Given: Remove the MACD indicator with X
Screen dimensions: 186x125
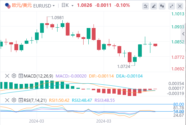Looking at the screenshot, I should pos(7,76).
